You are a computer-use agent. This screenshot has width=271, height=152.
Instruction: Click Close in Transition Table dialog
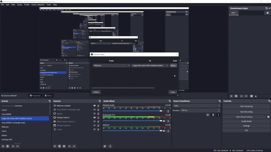(173, 92)
